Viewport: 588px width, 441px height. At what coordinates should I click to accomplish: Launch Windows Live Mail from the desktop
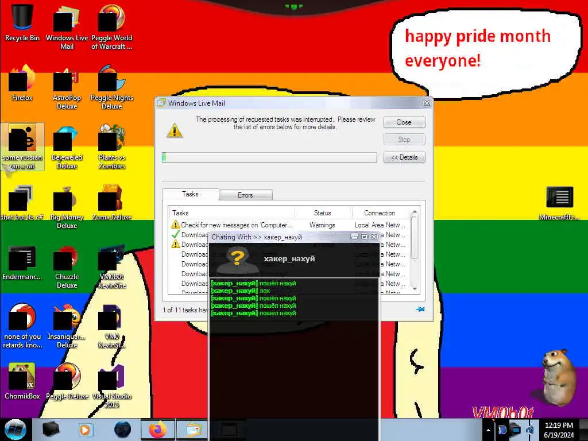click(x=67, y=26)
